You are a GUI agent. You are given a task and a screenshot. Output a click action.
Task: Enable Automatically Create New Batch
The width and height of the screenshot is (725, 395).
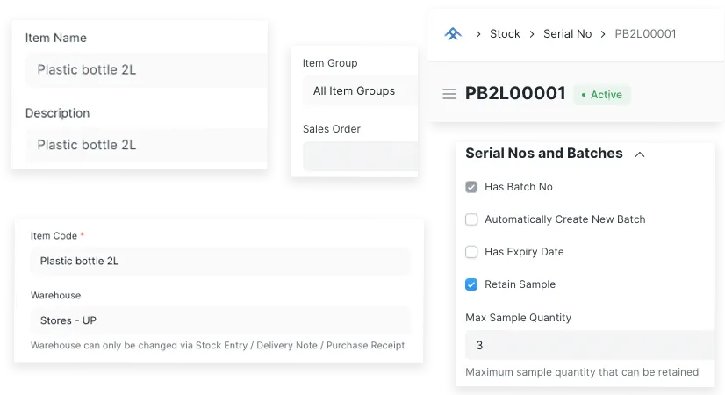(x=471, y=219)
